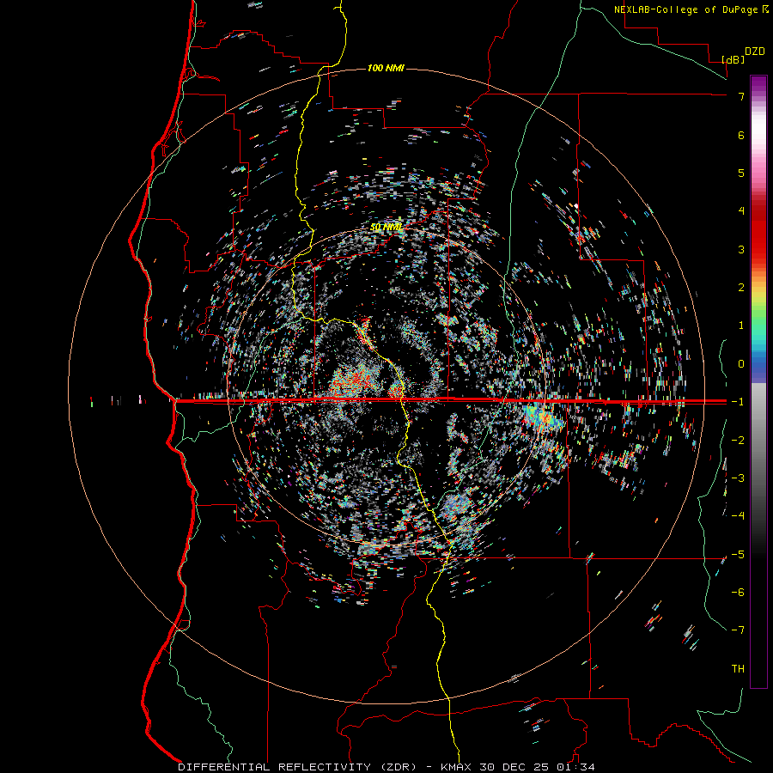Click the TH threshold label on scale
773x773 pixels.
click(738, 669)
